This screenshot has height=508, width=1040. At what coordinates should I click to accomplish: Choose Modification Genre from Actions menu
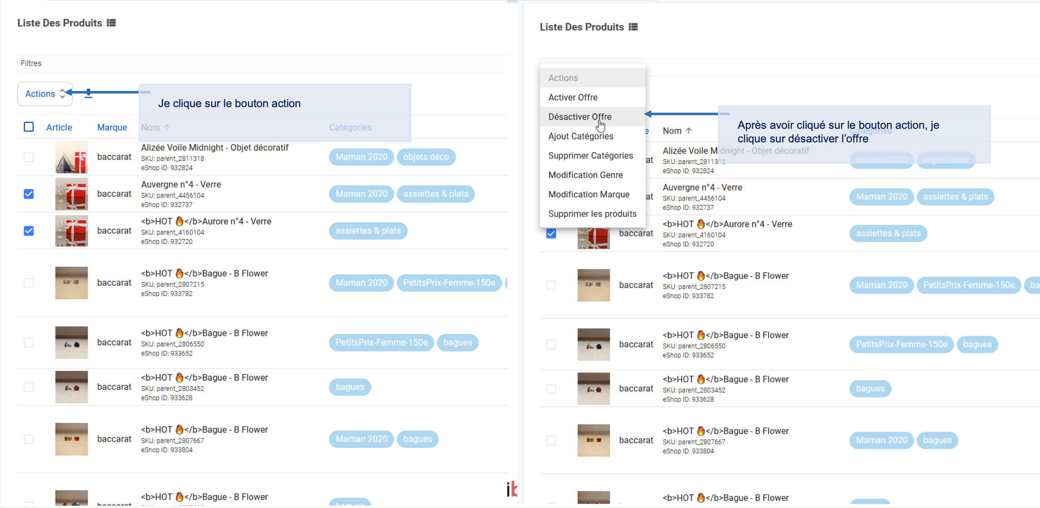pyautogui.click(x=592, y=175)
